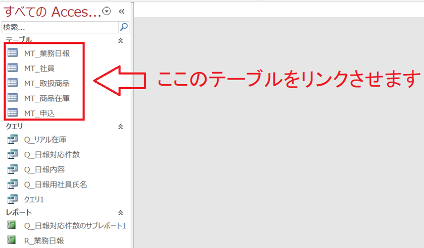Viewport: 424px width, 248px height.
Task: Collapse the テーブル group section
Action: [x=120, y=40]
